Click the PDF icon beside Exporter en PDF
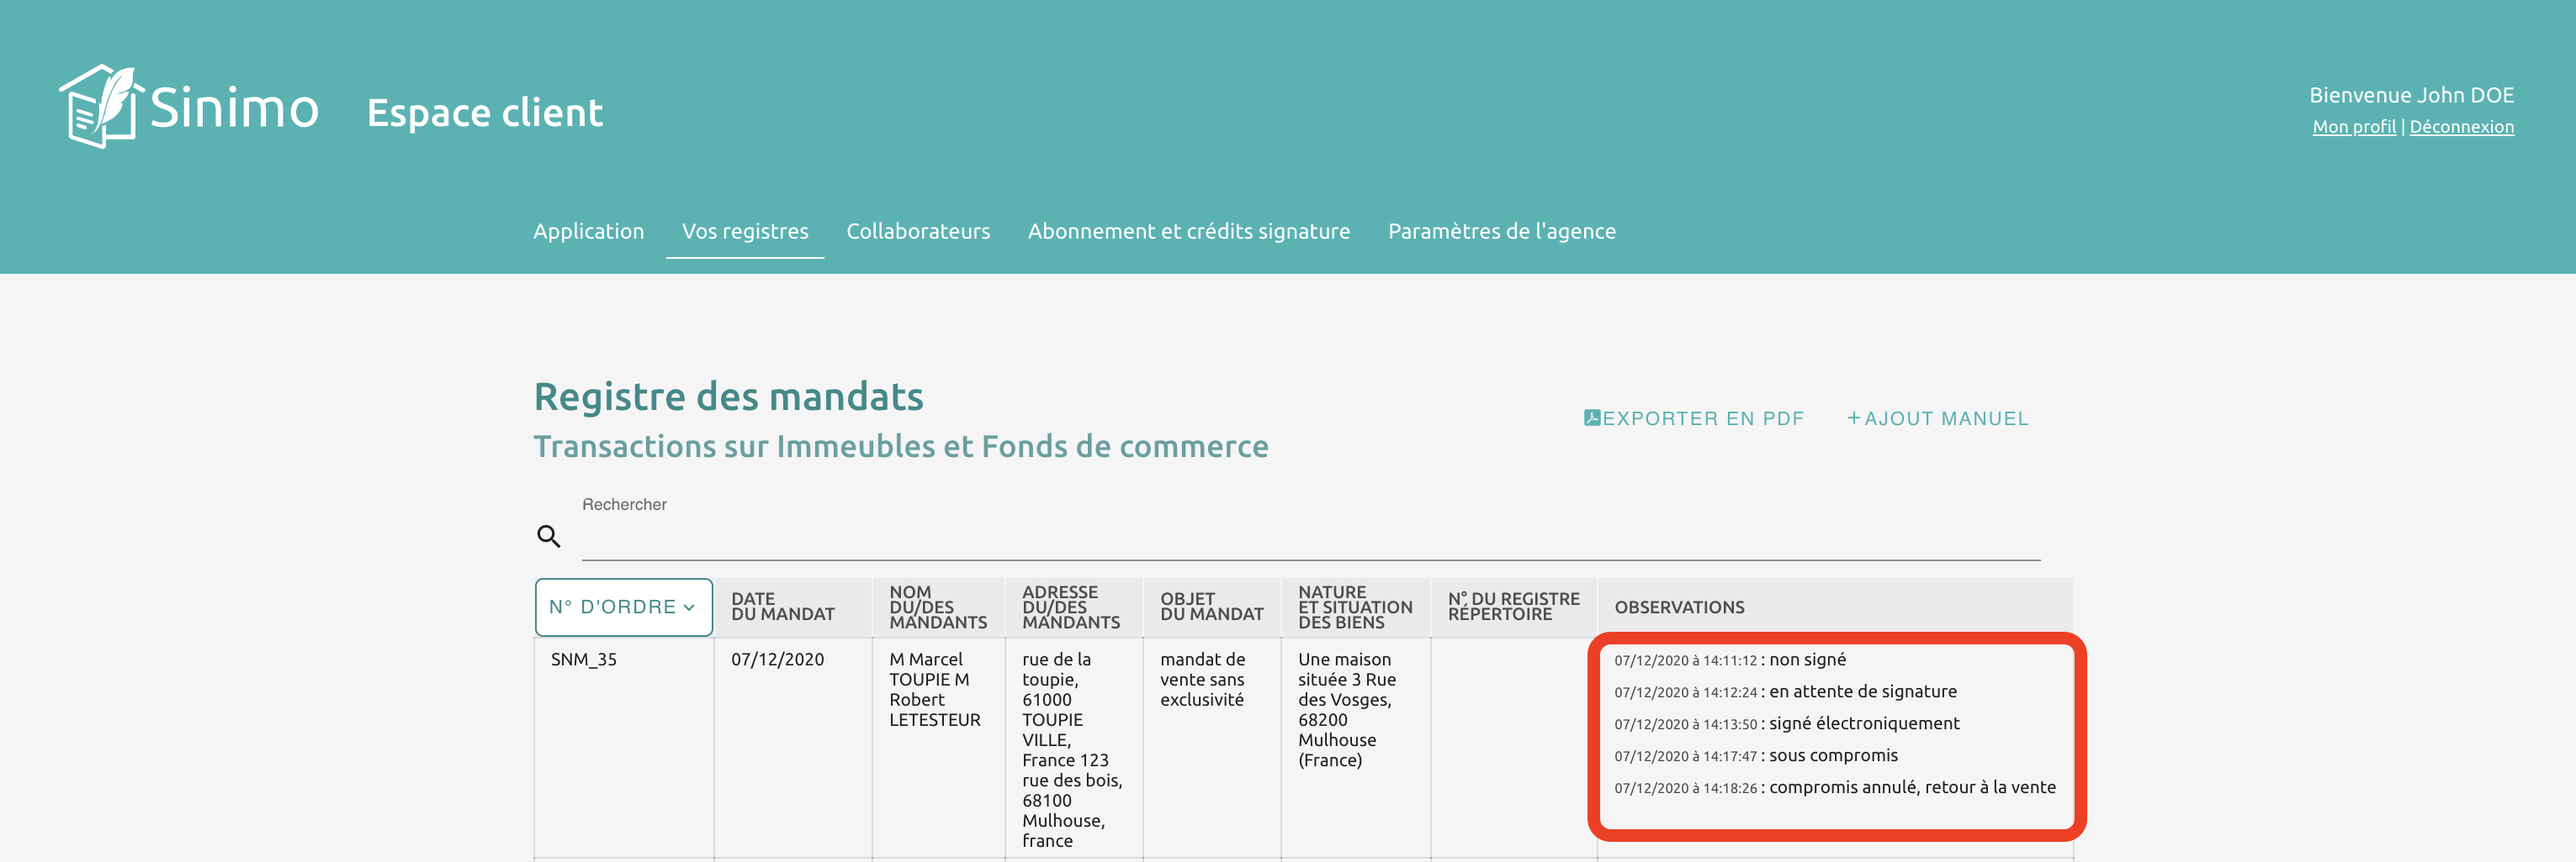Screen dimensions: 2576x862 1592,418
